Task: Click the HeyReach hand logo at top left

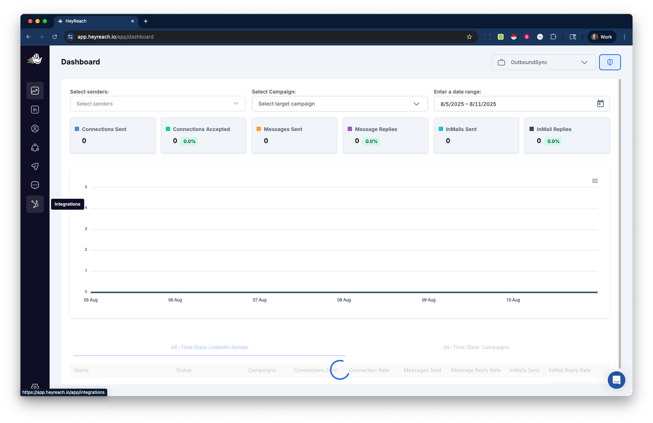Action: coord(34,59)
